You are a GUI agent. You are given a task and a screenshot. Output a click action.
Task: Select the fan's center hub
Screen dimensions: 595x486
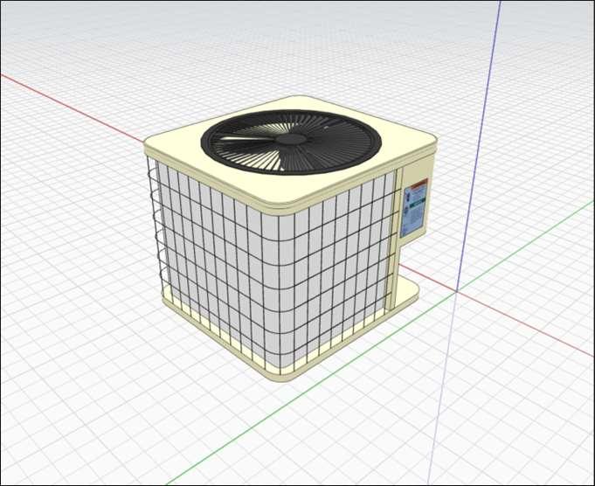(291, 139)
